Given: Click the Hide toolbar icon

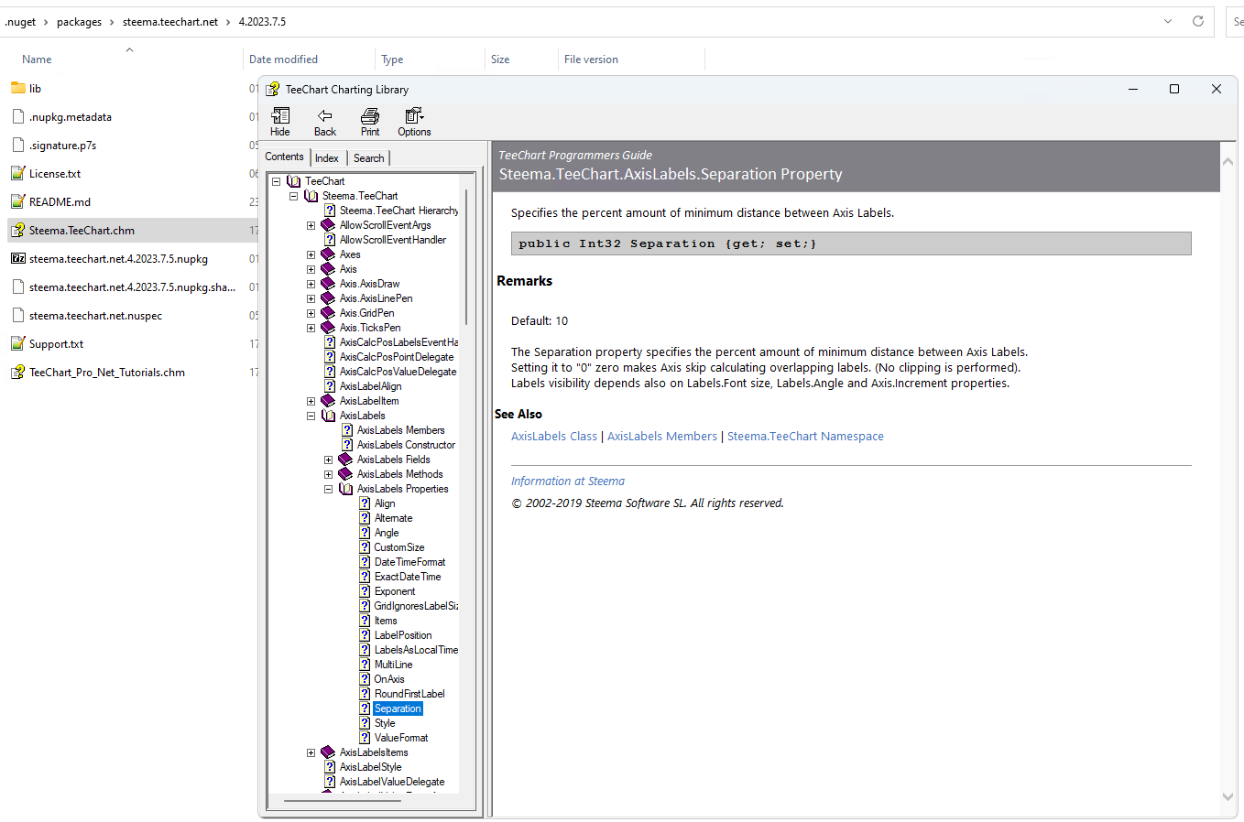Looking at the screenshot, I should pos(280,116).
